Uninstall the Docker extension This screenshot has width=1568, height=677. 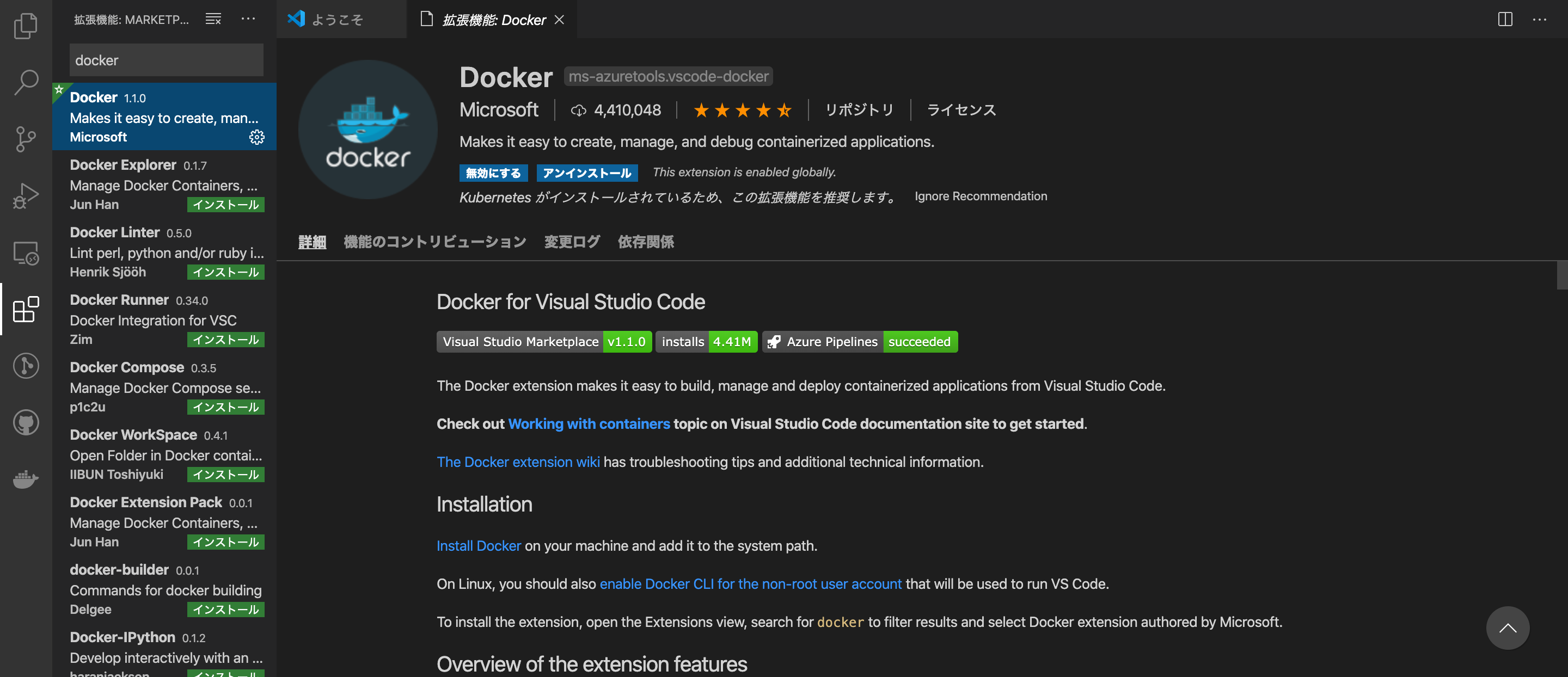(x=586, y=173)
